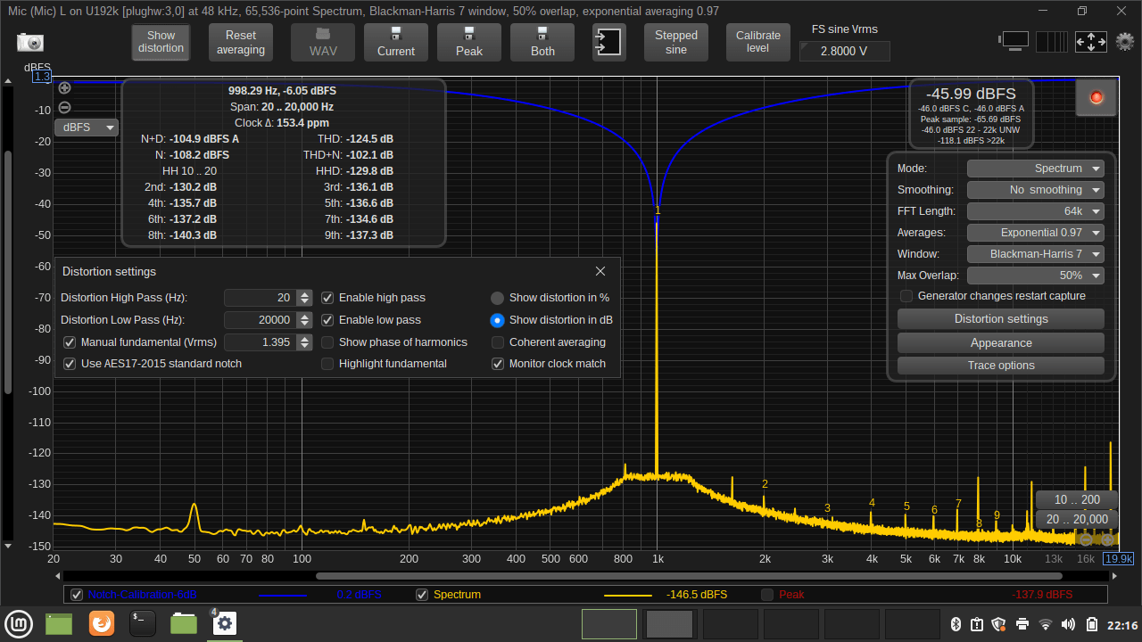Zoom out vertical axis minus icon
The height and width of the screenshot is (642, 1142).
click(64, 107)
